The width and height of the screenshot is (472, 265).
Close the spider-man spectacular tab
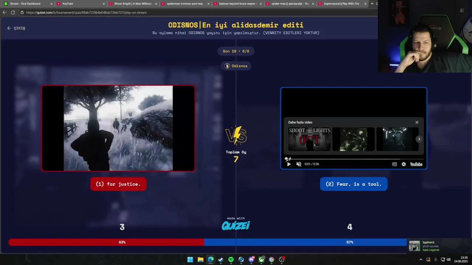[313, 4]
